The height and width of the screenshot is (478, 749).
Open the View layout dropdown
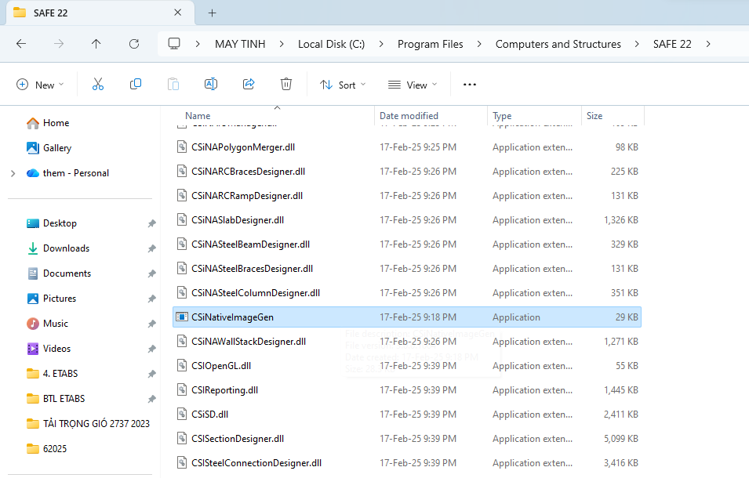click(x=413, y=85)
